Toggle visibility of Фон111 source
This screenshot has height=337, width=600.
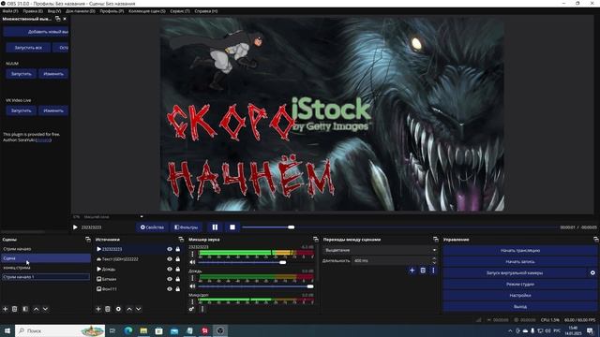pyautogui.click(x=170, y=289)
